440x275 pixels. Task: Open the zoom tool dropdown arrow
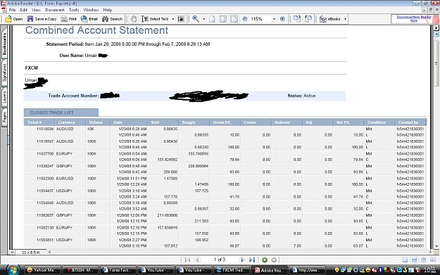[x=203, y=19]
